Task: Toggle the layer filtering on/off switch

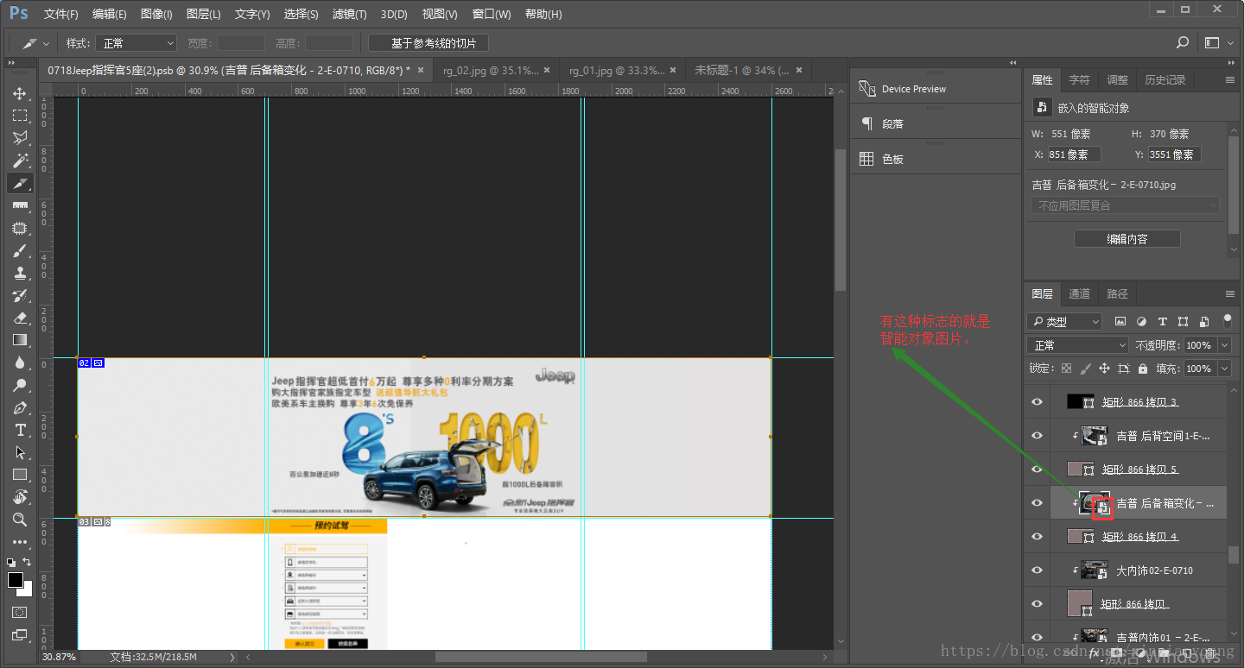Action: (1228, 321)
